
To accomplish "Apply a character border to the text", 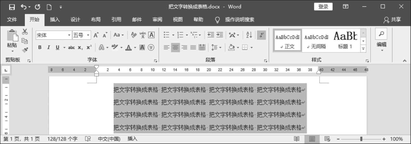I will tap(152, 35).
